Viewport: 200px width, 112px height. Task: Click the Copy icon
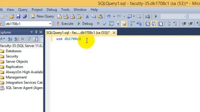coord(94,16)
